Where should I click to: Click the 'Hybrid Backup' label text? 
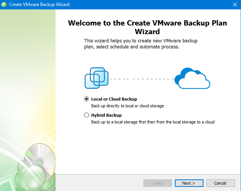point(106,115)
